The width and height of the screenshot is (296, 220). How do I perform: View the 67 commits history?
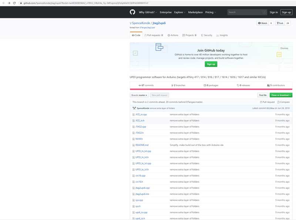point(146,85)
